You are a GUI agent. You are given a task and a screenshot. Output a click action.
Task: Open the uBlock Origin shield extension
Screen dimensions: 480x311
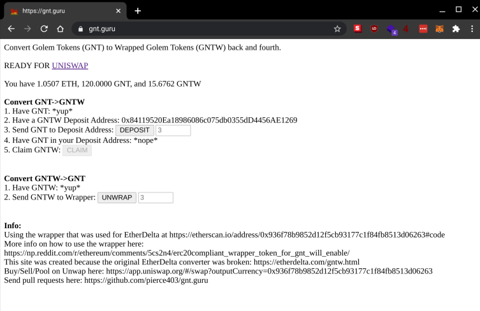point(374,29)
